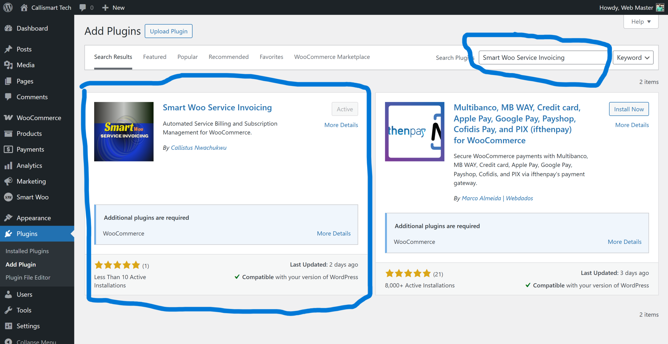668x344 pixels.
Task: Click the New plus icon in admin bar
Action: [x=105, y=8]
